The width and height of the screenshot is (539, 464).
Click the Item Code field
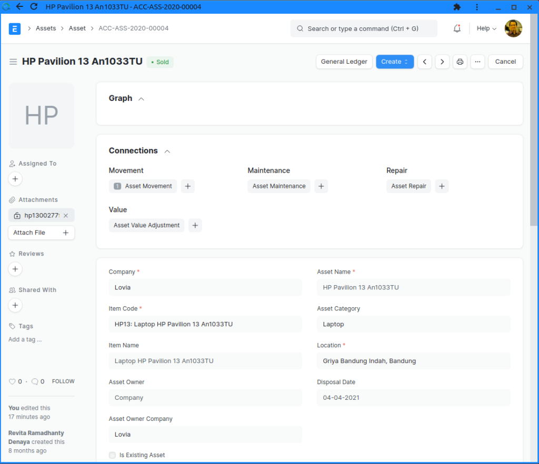205,324
